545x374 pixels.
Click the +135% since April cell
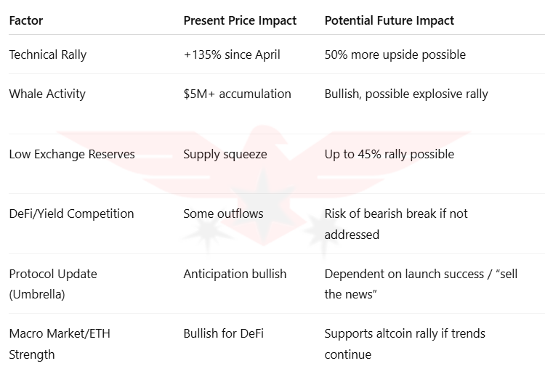[232, 55]
